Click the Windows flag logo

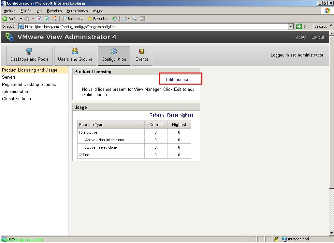point(327,11)
